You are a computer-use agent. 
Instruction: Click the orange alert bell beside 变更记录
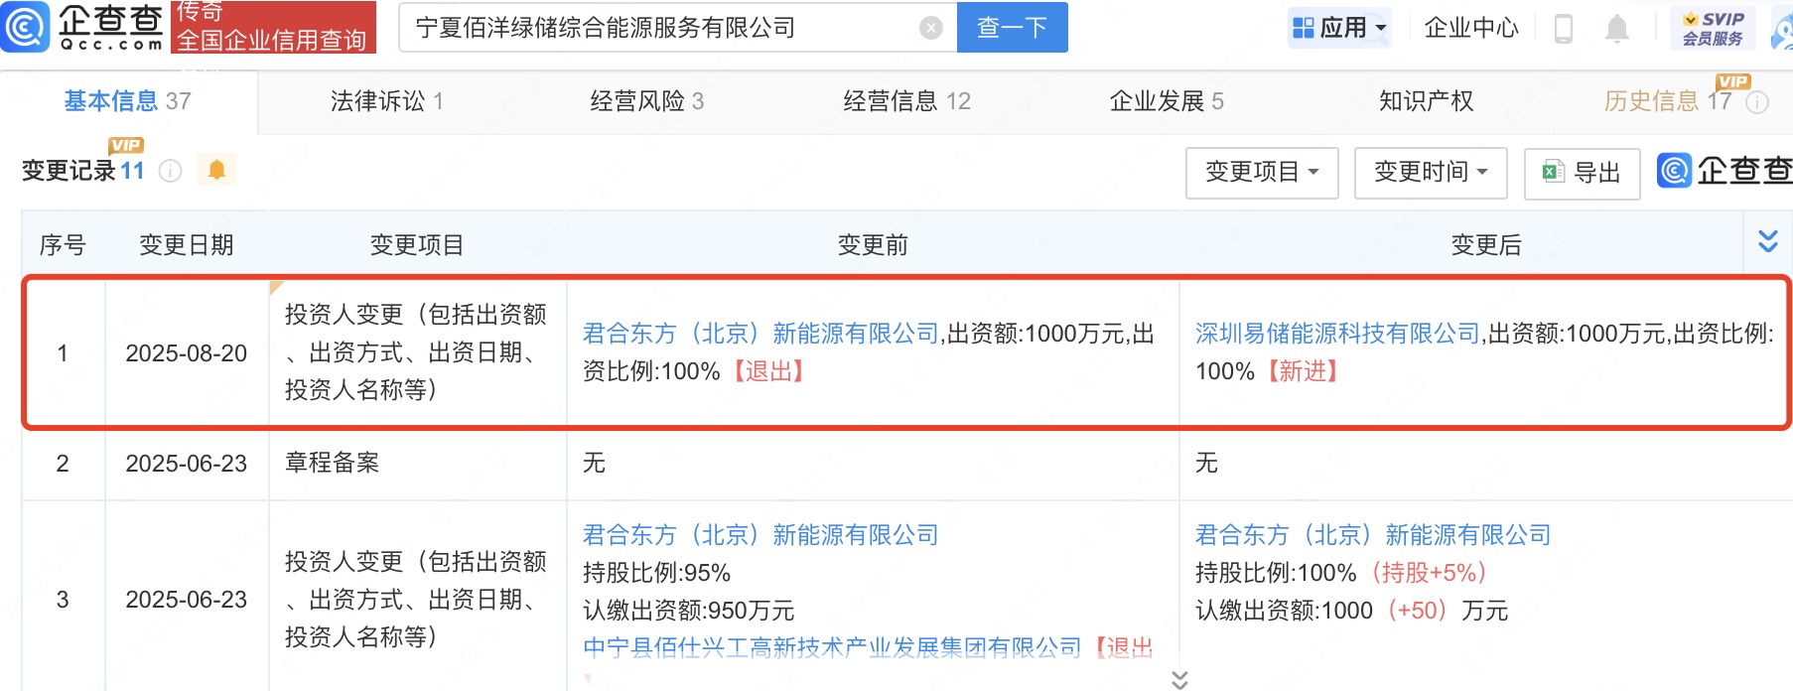click(x=216, y=170)
